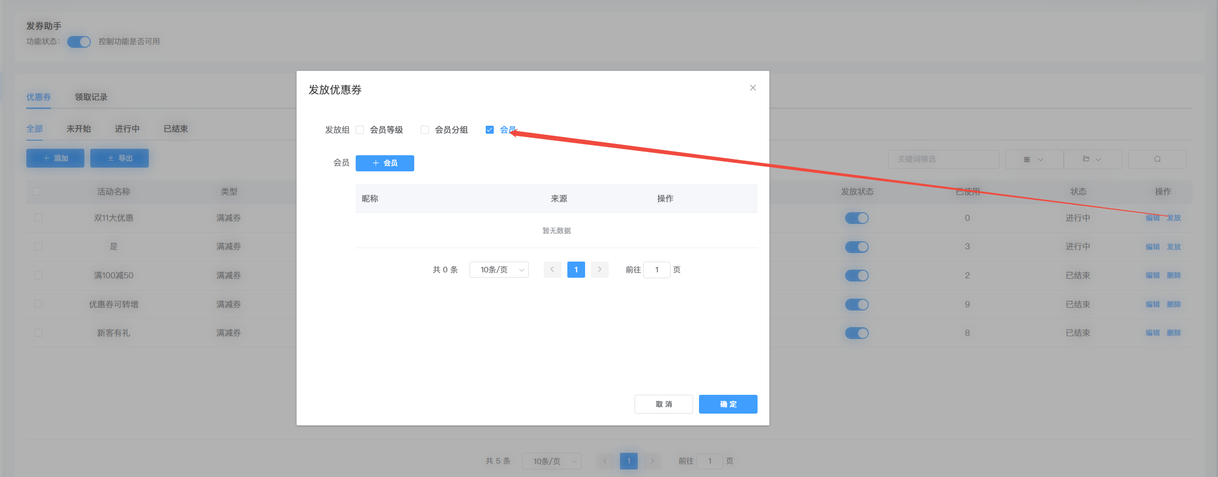Go to previous page in dialog pagination

tap(552, 270)
